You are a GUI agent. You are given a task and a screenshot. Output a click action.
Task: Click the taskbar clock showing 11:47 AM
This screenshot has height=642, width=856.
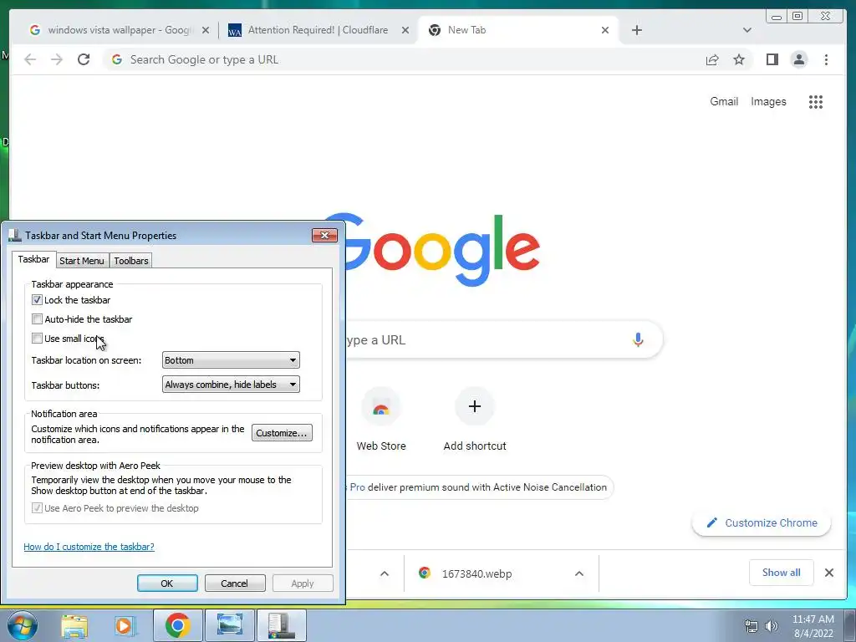coord(813,626)
